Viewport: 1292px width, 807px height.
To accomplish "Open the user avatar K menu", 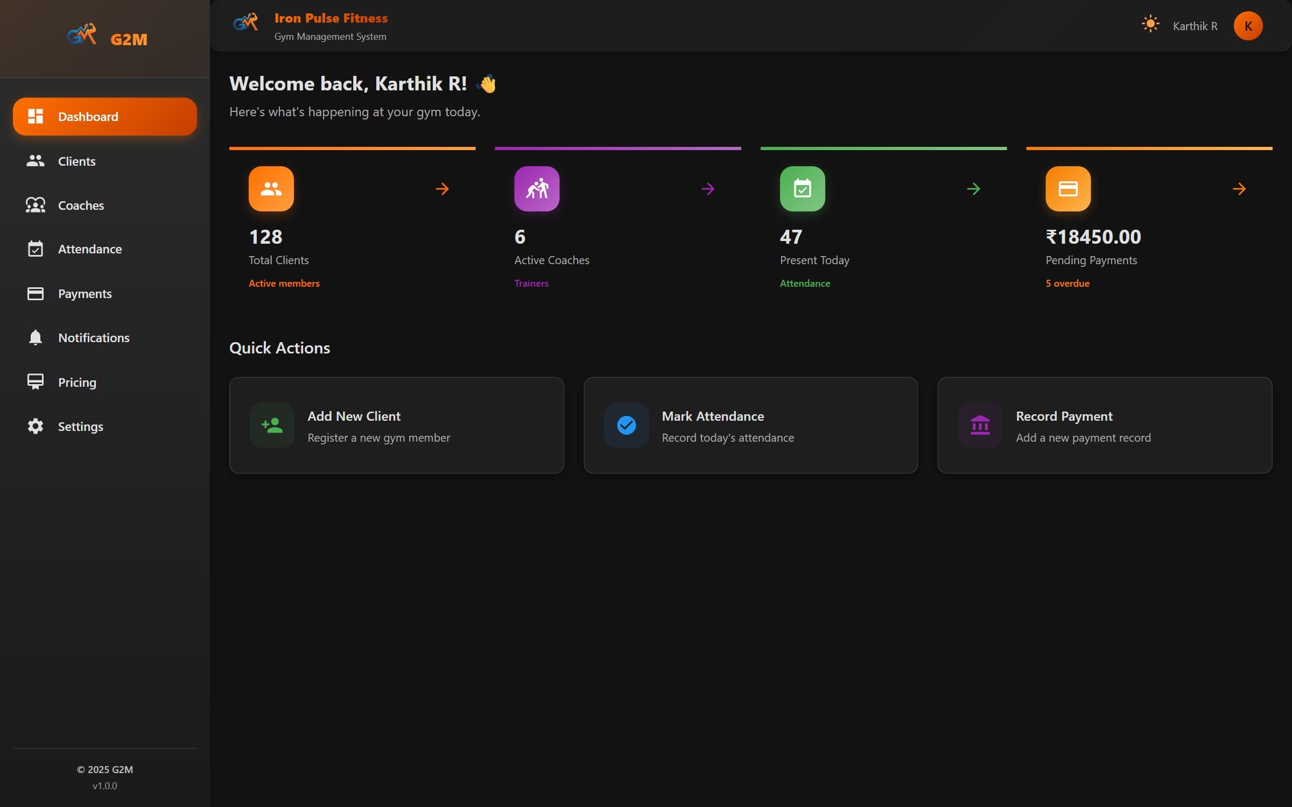I will (x=1248, y=26).
